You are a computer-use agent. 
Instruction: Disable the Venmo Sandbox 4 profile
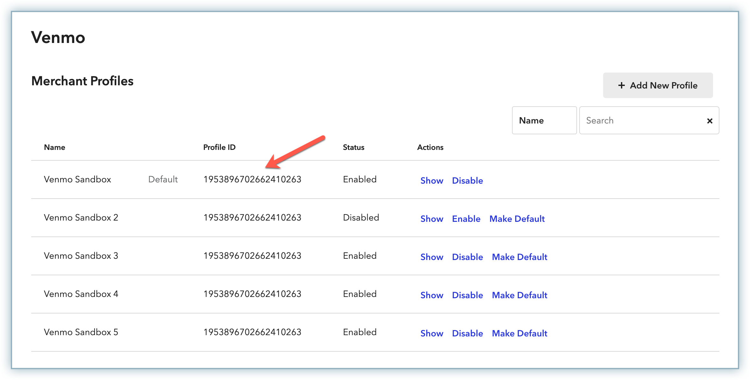point(467,295)
